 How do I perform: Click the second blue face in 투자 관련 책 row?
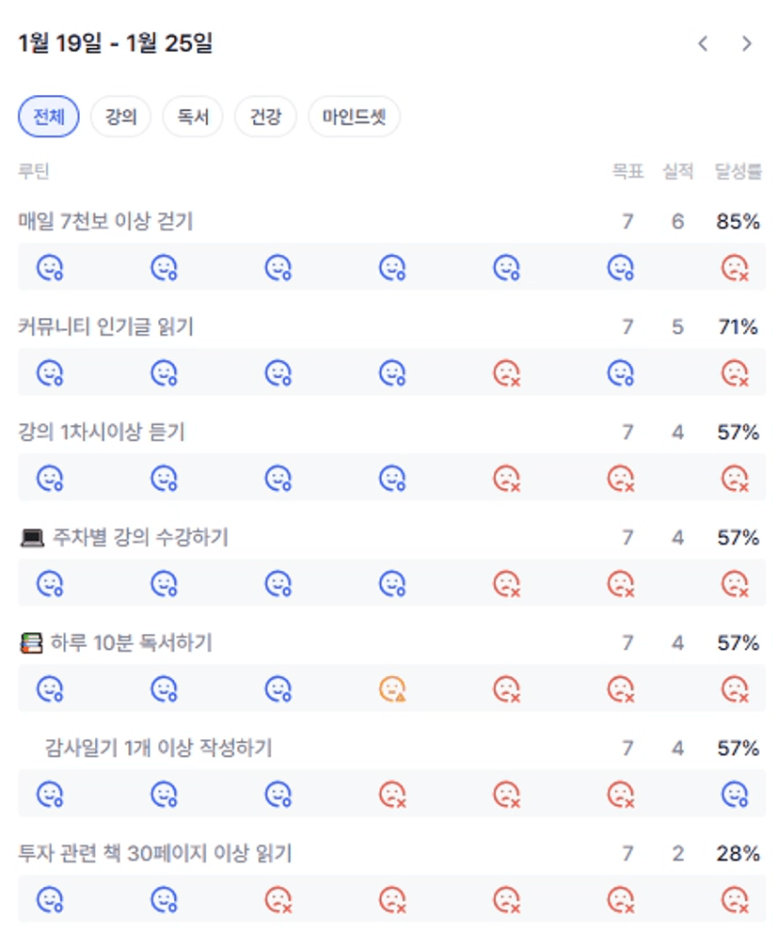164,900
